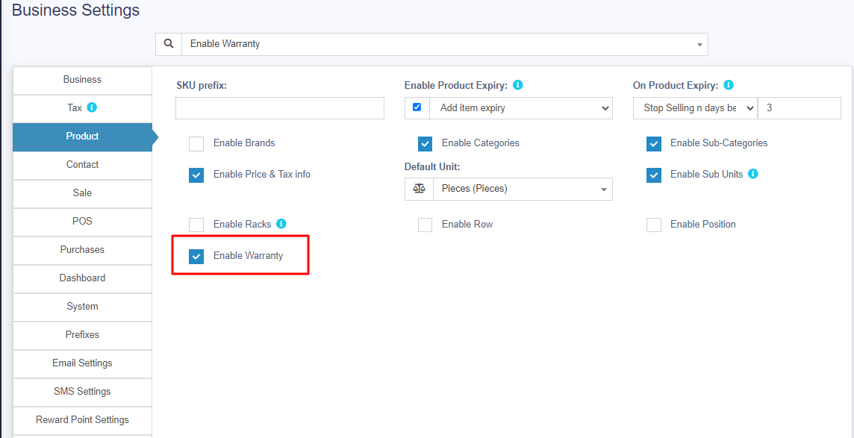
Task: Uncheck Enable Categories checkbox
Action: coord(425,143)
